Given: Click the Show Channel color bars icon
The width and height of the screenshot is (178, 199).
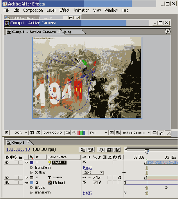Looking at the screenshot, I should click(x=81, y=133).
